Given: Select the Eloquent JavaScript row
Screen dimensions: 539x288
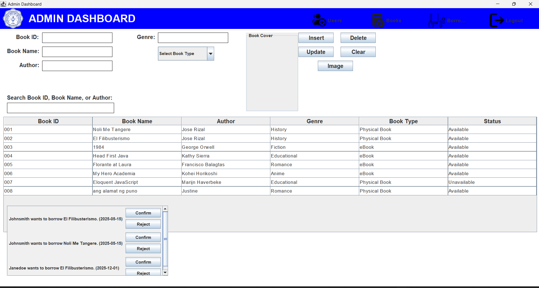Looking at the screenshot, I should (270, 182).
